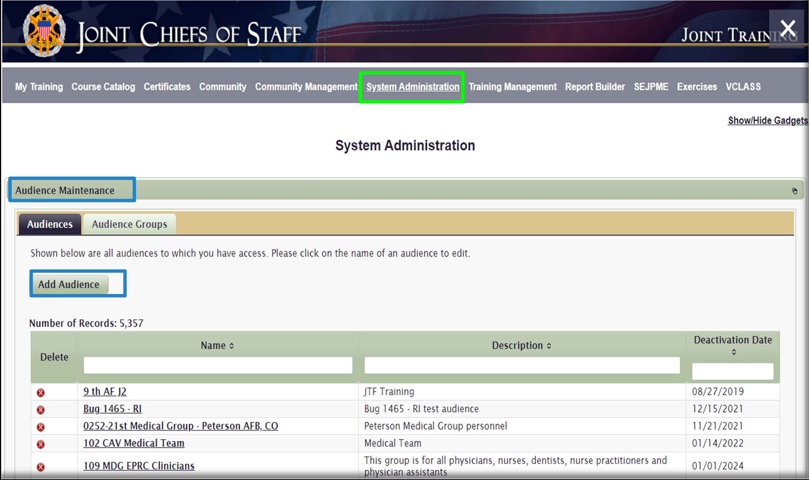The width and height of the screenshot is (809, 480).
Task: Delete the 109 MDG EPRC Clinicians audience
Action: (41, 467)
